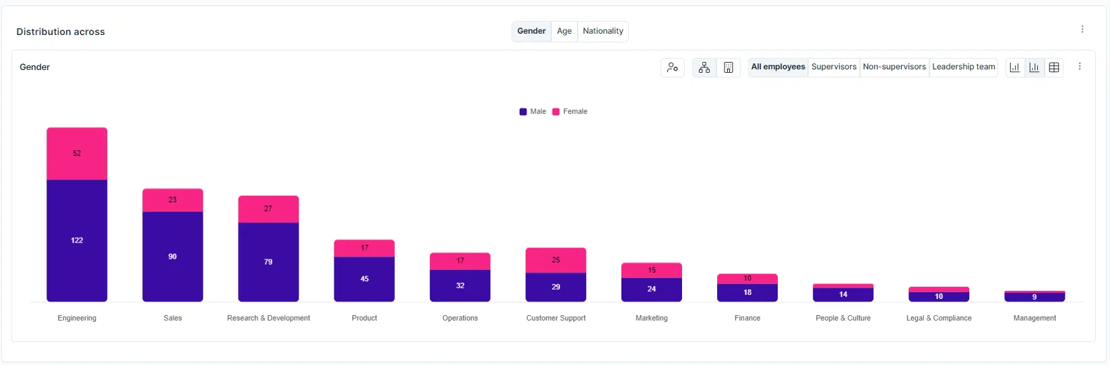Click the Legal & Compliance axis label
The width and height of the screenshot is (1110, 365).
[x=939, y=318]
